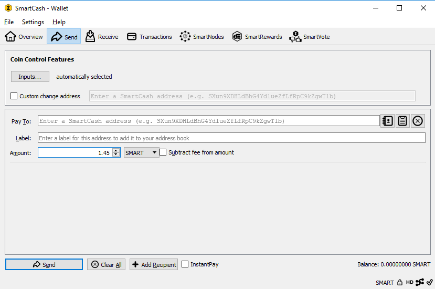Click the SMART unit status label
435x289 pixels.
click(385, 283)
